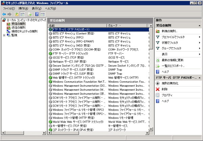Select BITS ピア キャッシュ (Content 受信) rule
This screenshot has width=203, height=141.
click(x=99, y=34)
